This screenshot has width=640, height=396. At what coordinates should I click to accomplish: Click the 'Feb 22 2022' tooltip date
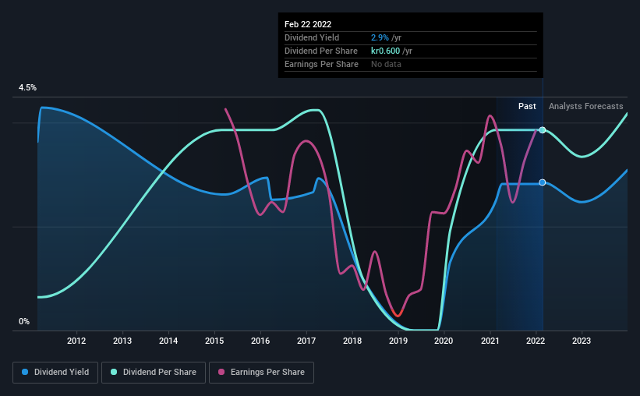tap(308, 24)
